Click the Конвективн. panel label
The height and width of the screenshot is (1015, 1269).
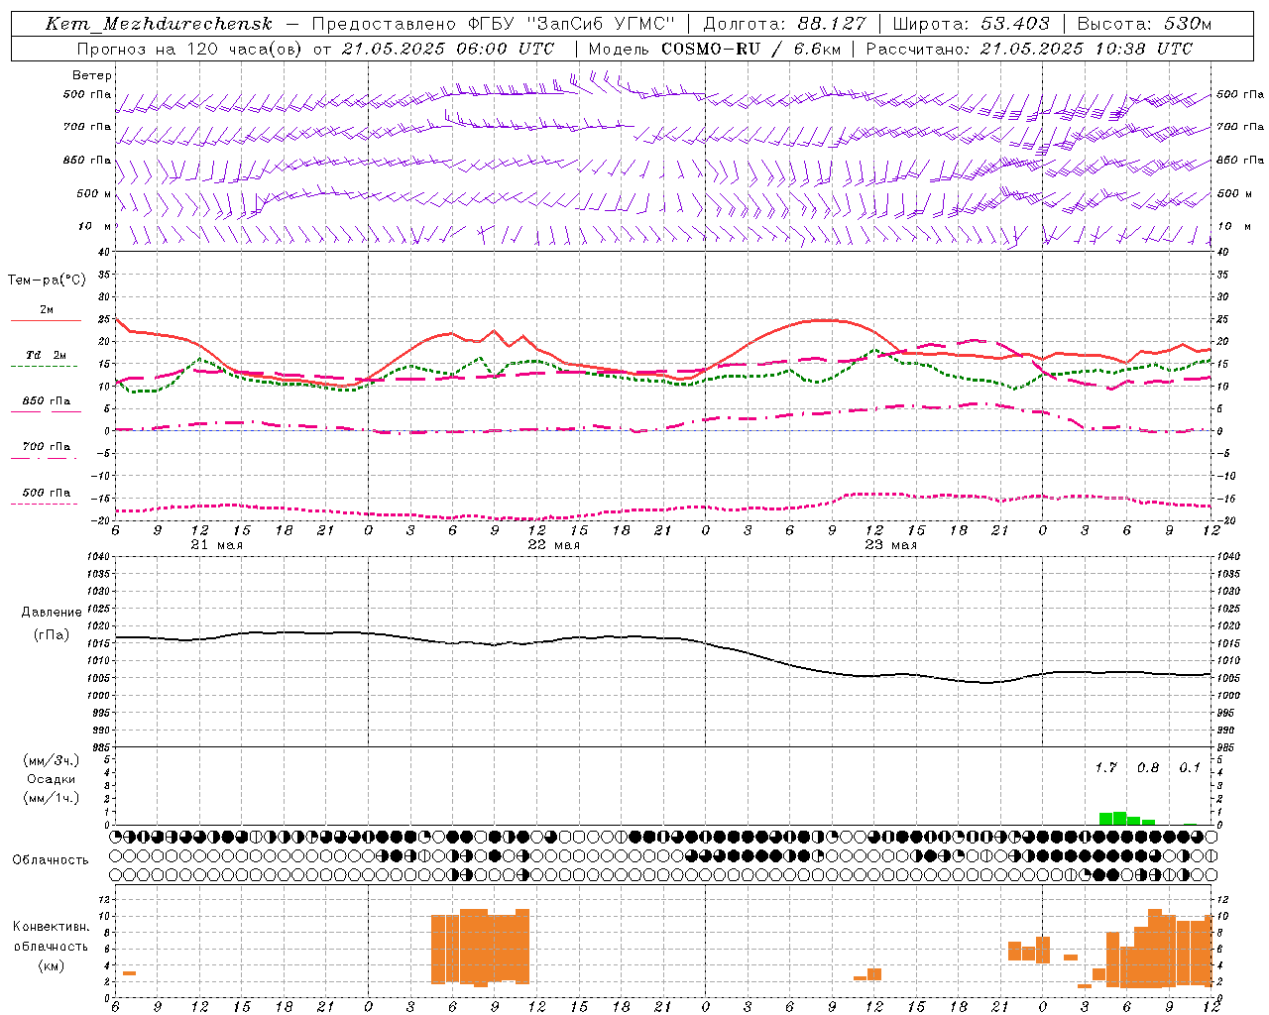[51, 927]
